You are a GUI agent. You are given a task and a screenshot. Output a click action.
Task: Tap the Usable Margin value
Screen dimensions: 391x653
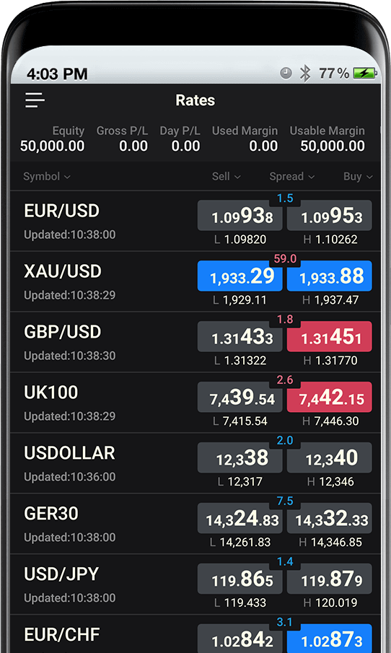(x=333, y=146)
